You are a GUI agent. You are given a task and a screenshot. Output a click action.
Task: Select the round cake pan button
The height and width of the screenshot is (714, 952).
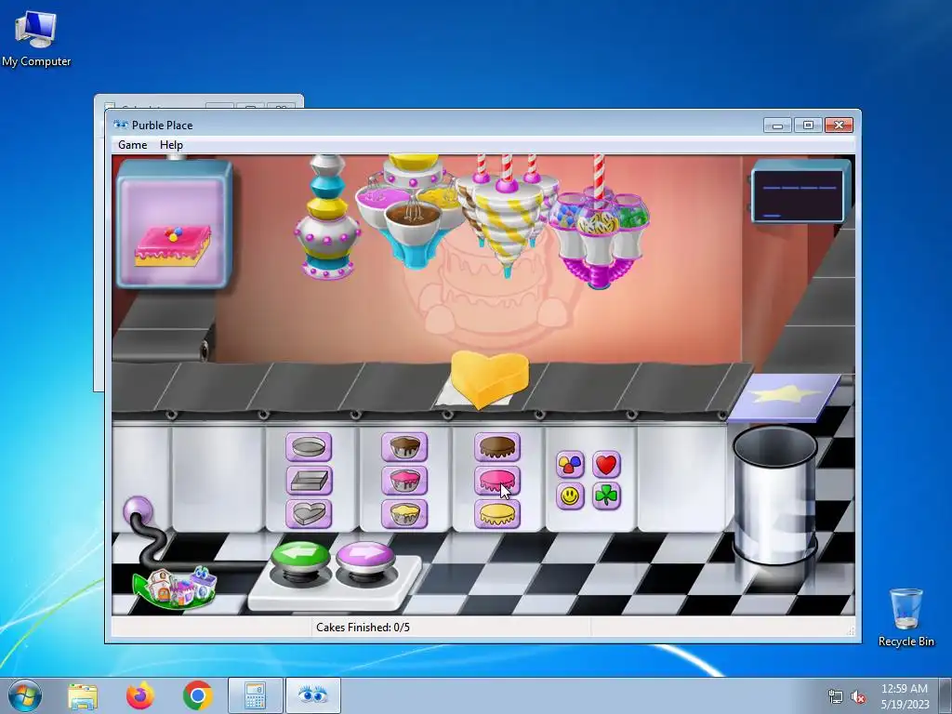tap(309, 447)
